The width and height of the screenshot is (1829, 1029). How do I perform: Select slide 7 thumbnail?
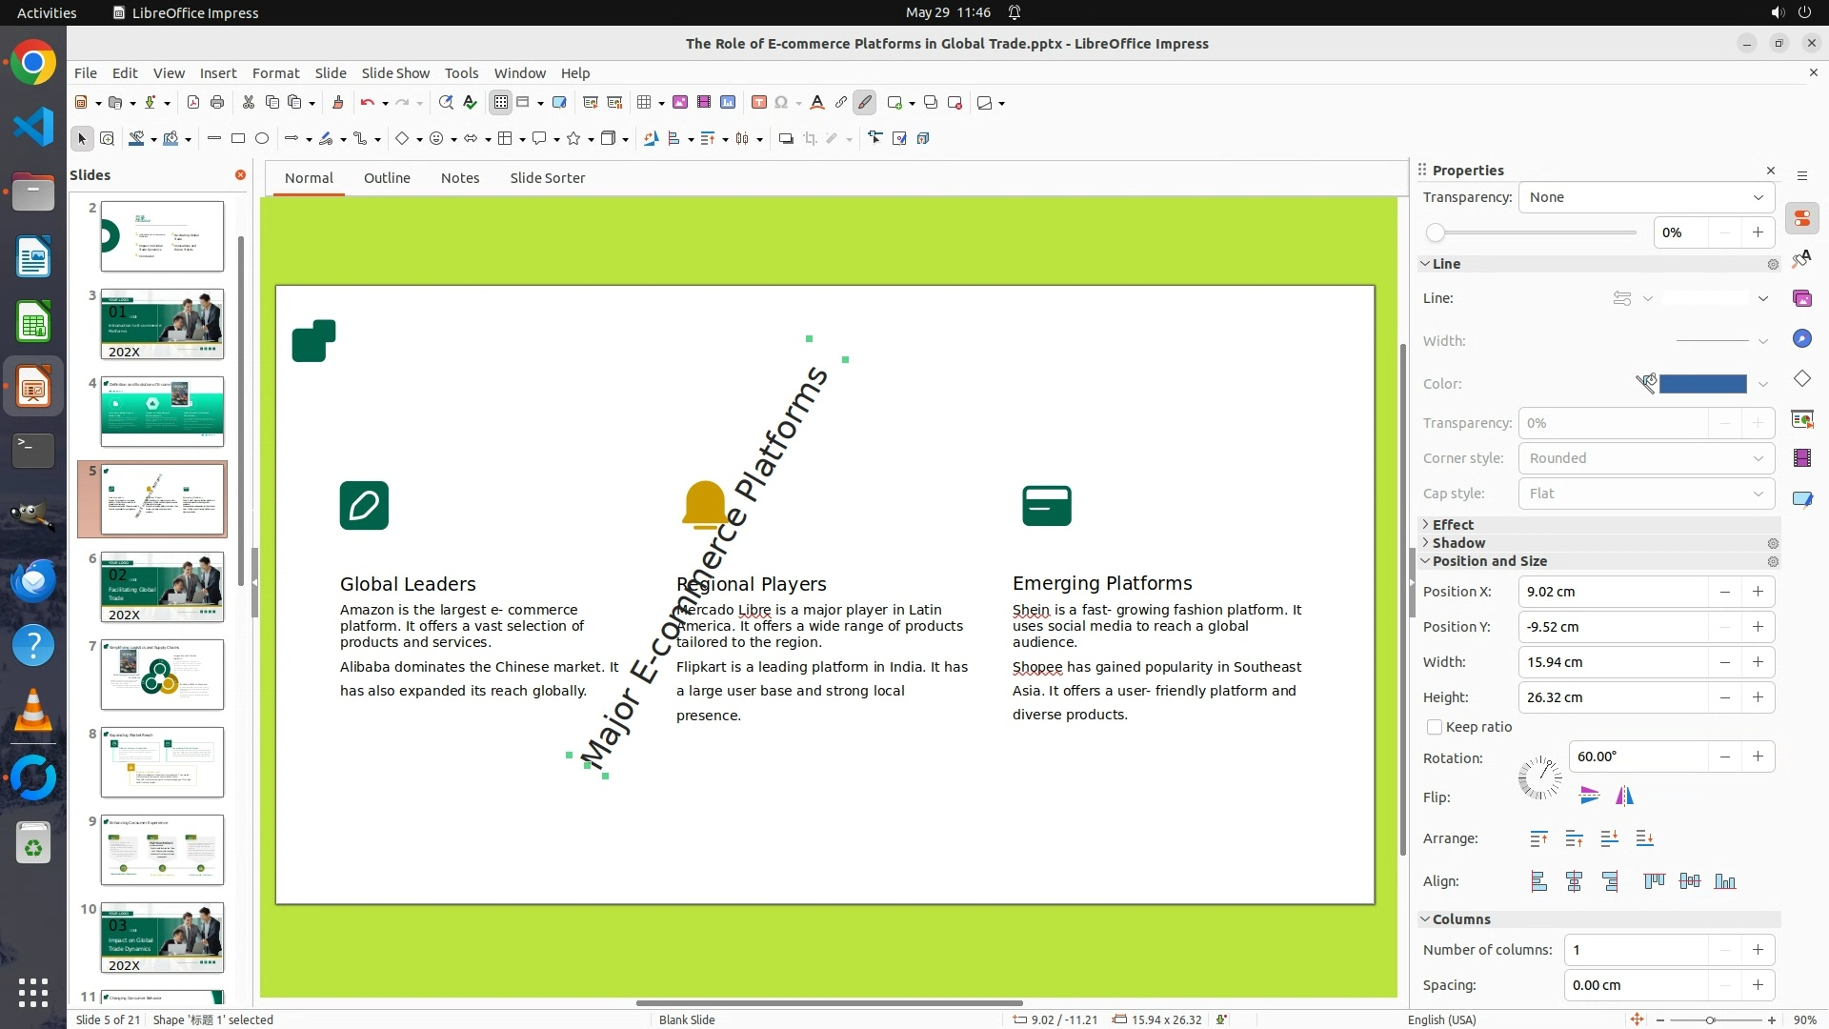(162, 675)
